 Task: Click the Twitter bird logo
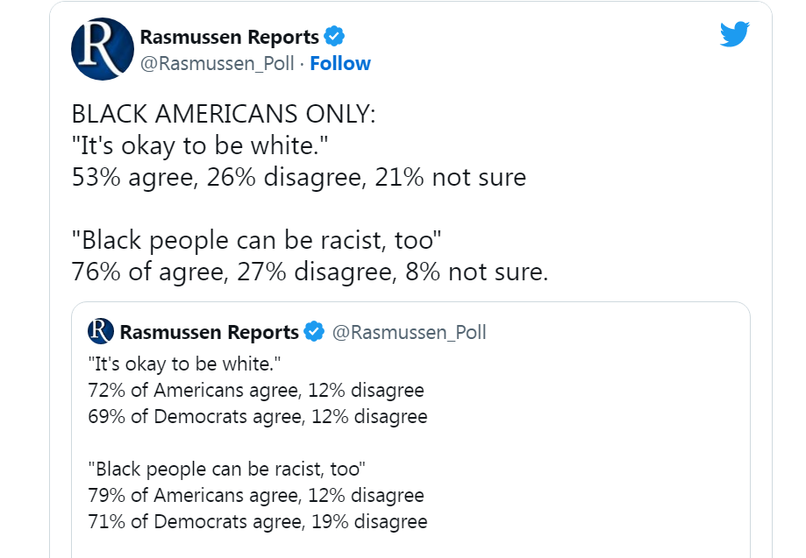point(735,34)
